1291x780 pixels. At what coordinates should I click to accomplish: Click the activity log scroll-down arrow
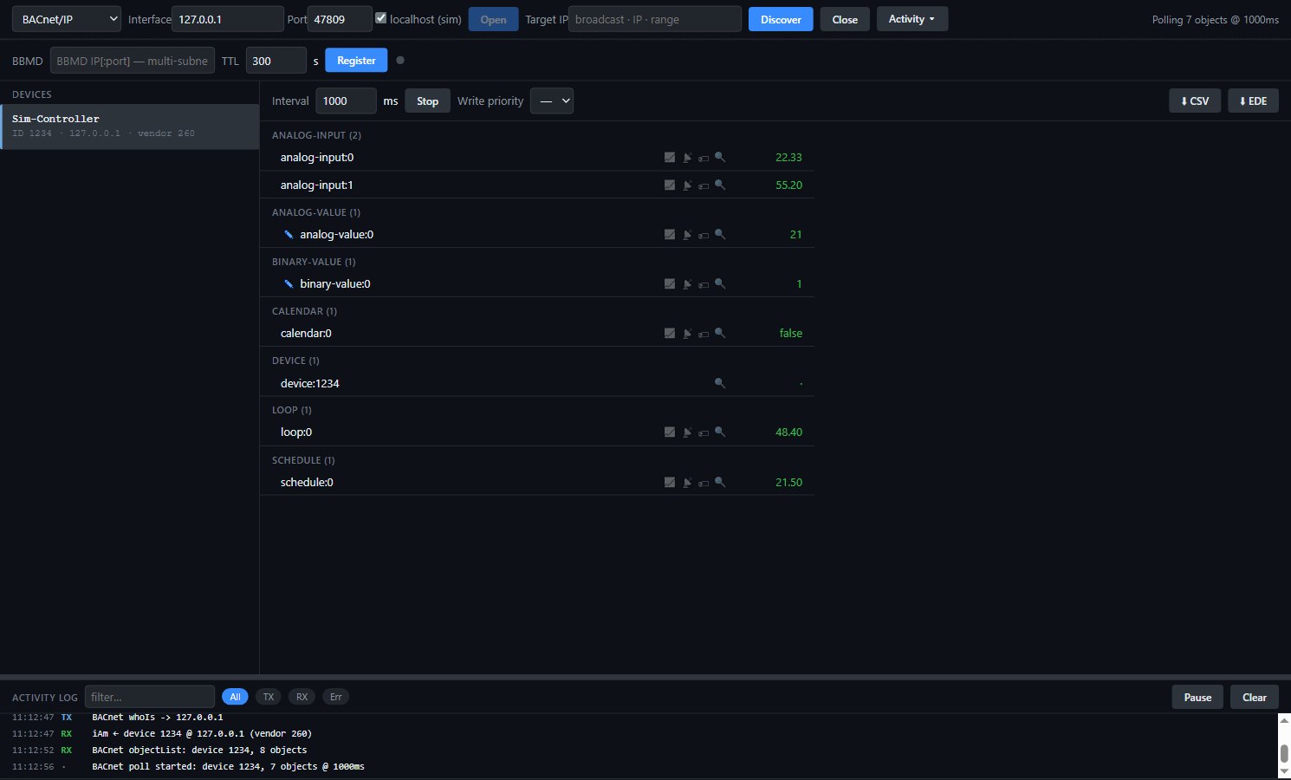[1285, 771]
